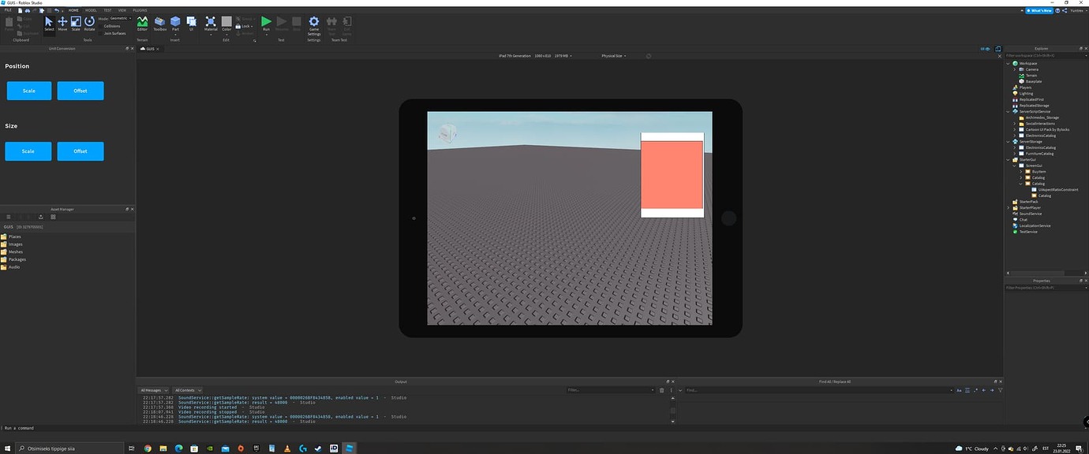Select the coral Catalog frame on the device
The height and width of the screenshot is (454, 1089).
(x=672, y=174)
